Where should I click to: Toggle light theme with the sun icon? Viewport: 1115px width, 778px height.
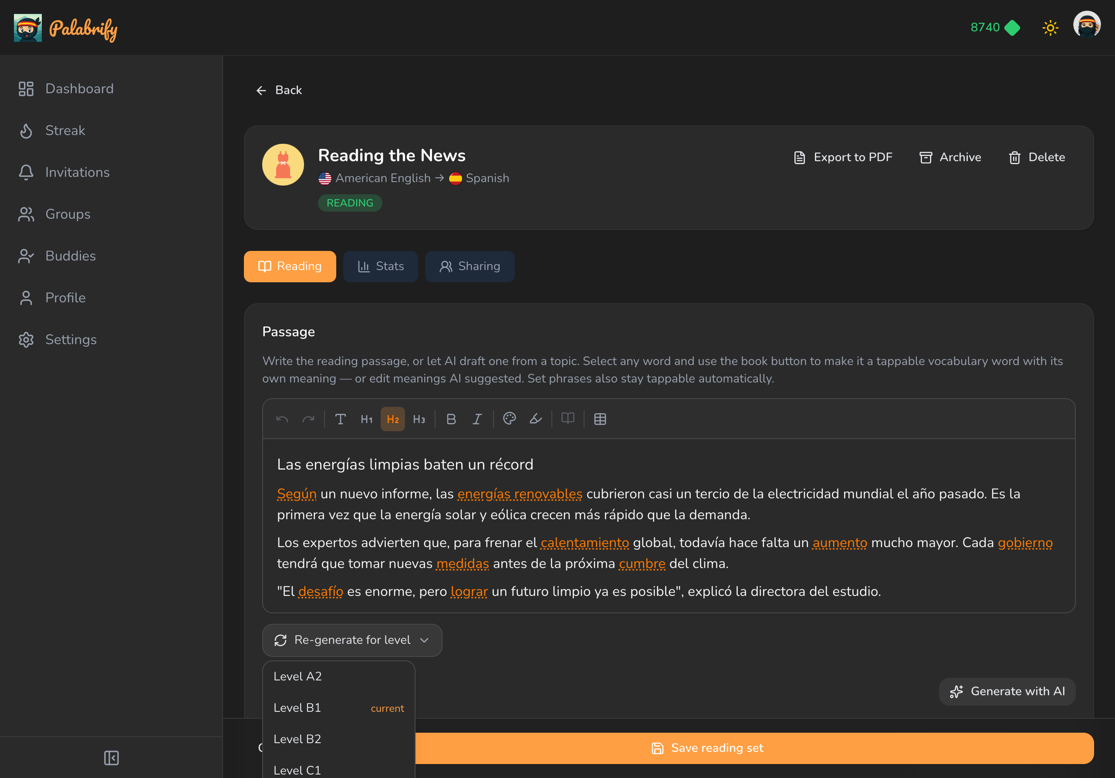(x=1050, y=28)
